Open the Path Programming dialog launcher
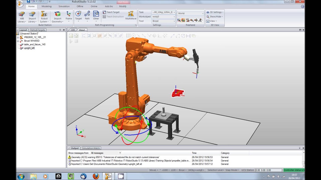The image size is (321, 180). pyautogui.click(x=136, y=25)
